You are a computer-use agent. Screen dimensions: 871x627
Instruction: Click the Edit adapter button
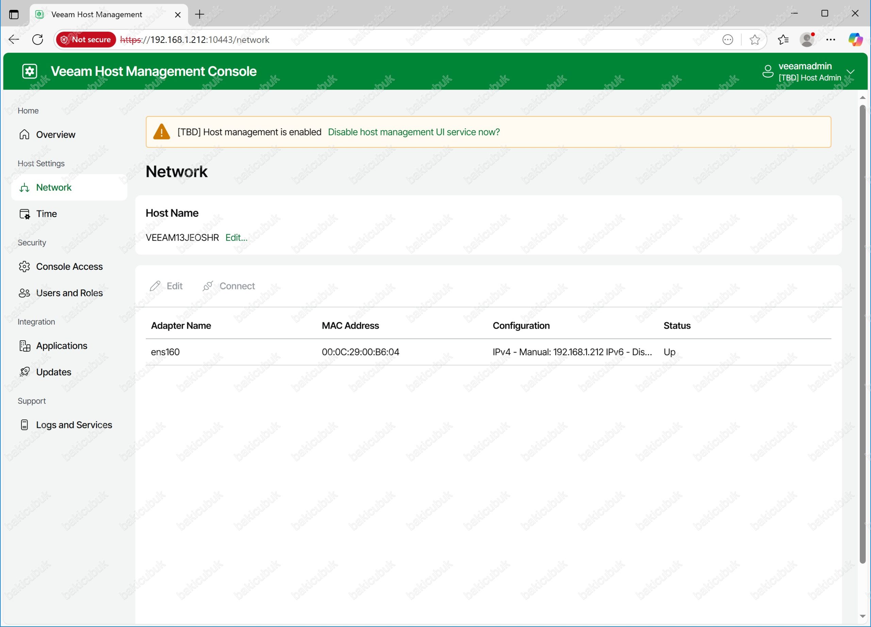click(x=166, y=286)
